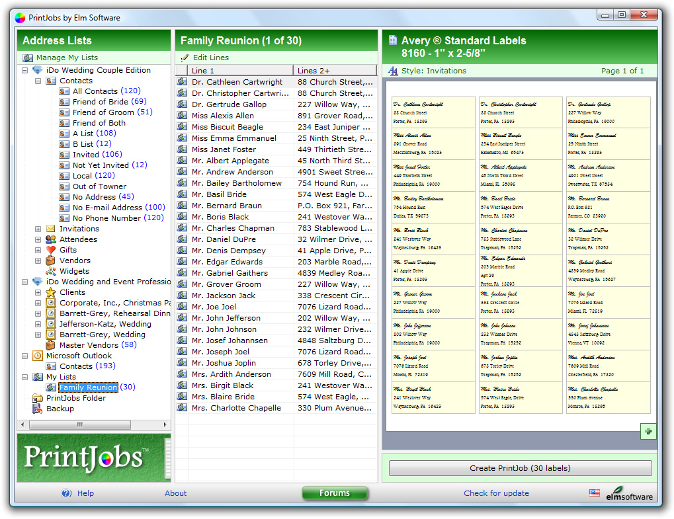Click the PrintJobs logo banner
The width and height of the screenshot is (674, 519).
[94, 457]
